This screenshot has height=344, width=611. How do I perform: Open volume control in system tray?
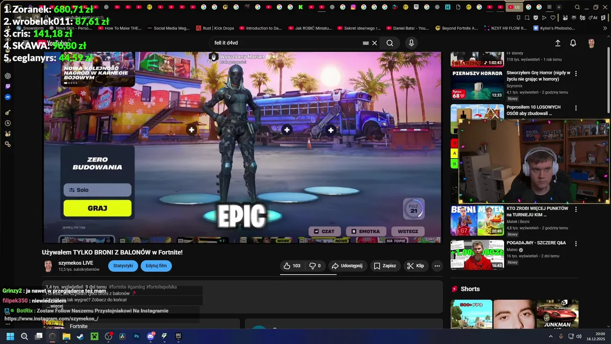pyautogui.click(x=578, y=336)
